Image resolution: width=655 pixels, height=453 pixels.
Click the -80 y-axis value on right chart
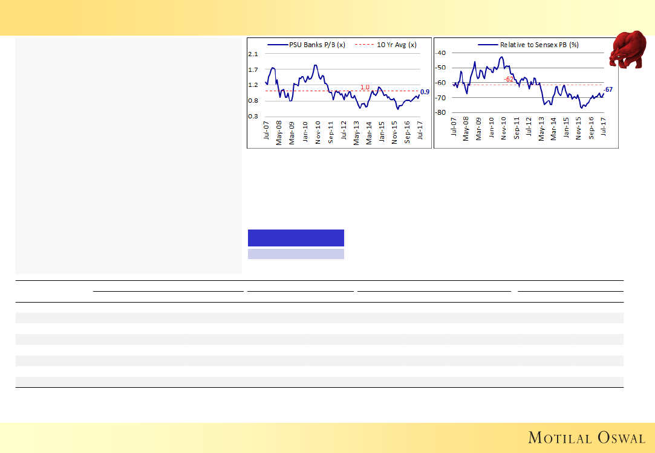click(440, 112)
